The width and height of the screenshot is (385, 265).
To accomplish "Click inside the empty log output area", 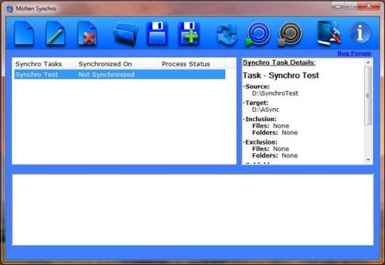I will coord(192,209).
